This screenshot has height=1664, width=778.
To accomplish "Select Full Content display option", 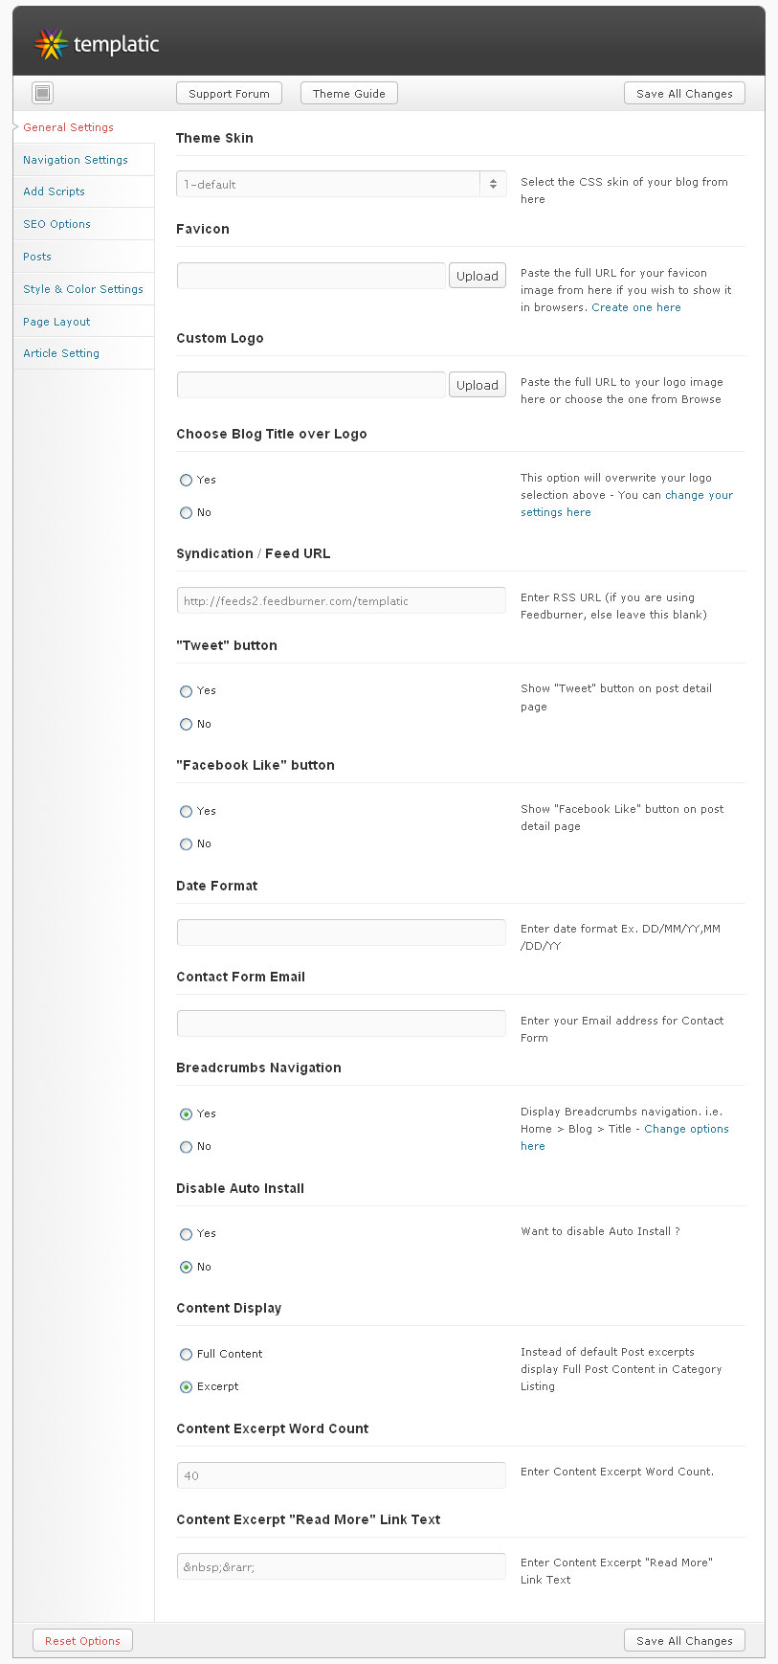I will coord(186,1354).
